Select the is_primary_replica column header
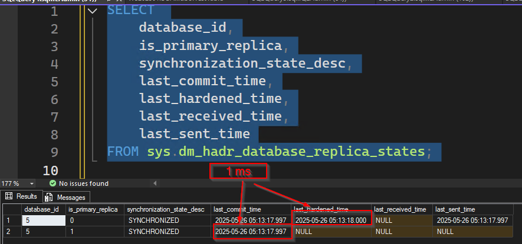The height and width of the screenshot is (244, 522). pyautogui.click(x=94, y=209)
